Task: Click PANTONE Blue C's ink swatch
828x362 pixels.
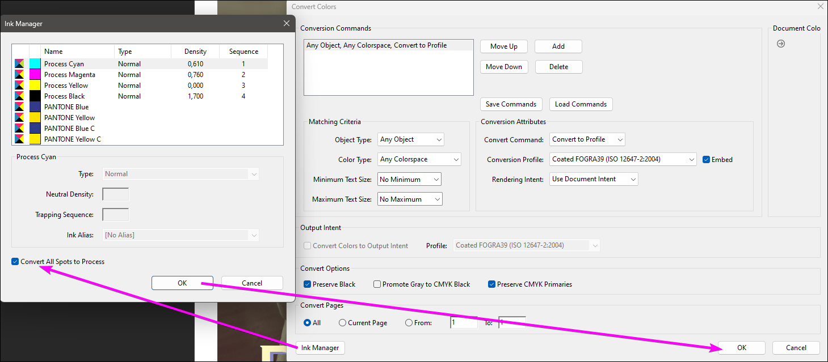Action: (x=34, y=128)
